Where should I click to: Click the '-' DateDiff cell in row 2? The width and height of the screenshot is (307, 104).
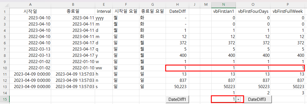click(177, 18)
